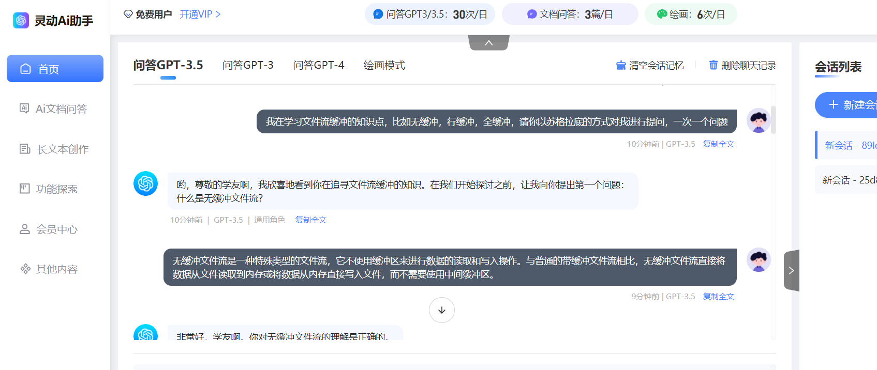The height and width of the screenshot is (370, 877).
Task: Click 清空会话记忆 button
Action: click(650, 66)
